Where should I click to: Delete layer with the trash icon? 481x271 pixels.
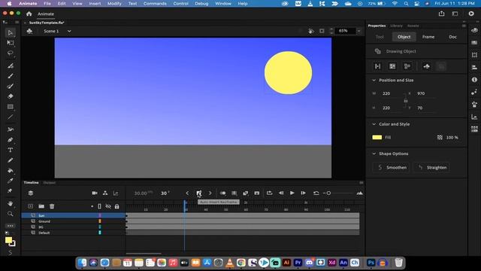click(52, 206)
